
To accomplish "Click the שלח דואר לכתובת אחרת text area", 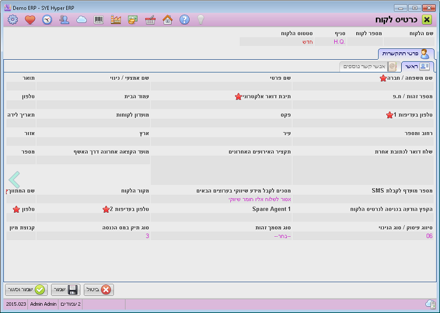I will pos(363,170).
